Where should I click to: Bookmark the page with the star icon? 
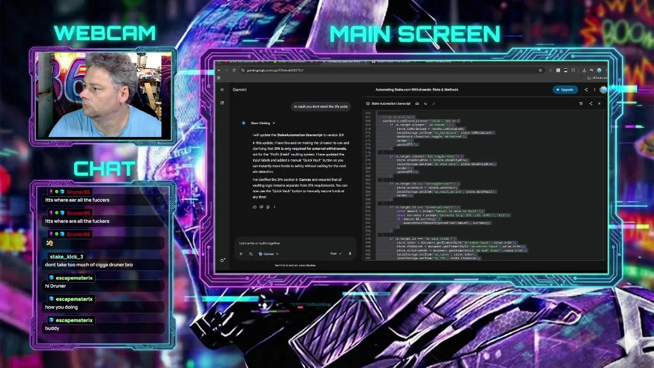click(540, 71)
